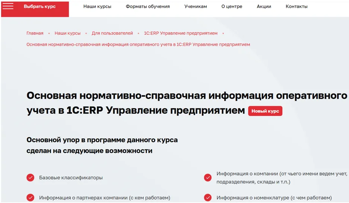Click the red "Новый курс" badge
349x203 pixels.
pyautogui.click(x=265, y=111)
